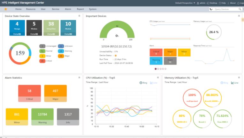Click the Critical 58 alarm tile
The height and width of the screenshot is (138, 244).
[30, 93]
